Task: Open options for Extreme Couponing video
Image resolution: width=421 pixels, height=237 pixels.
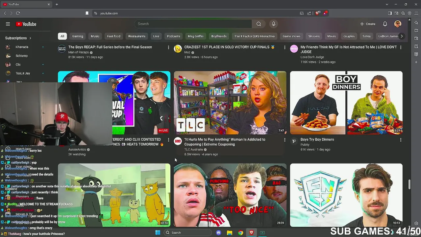Action: [x=285, y=140]
